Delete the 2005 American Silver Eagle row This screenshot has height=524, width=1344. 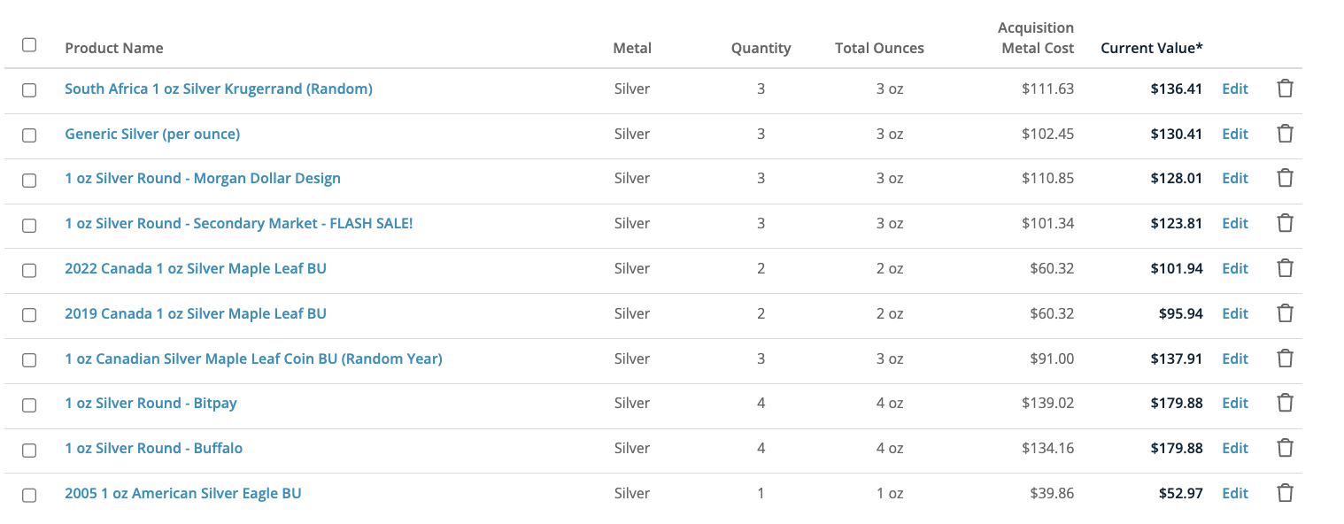1285,493
